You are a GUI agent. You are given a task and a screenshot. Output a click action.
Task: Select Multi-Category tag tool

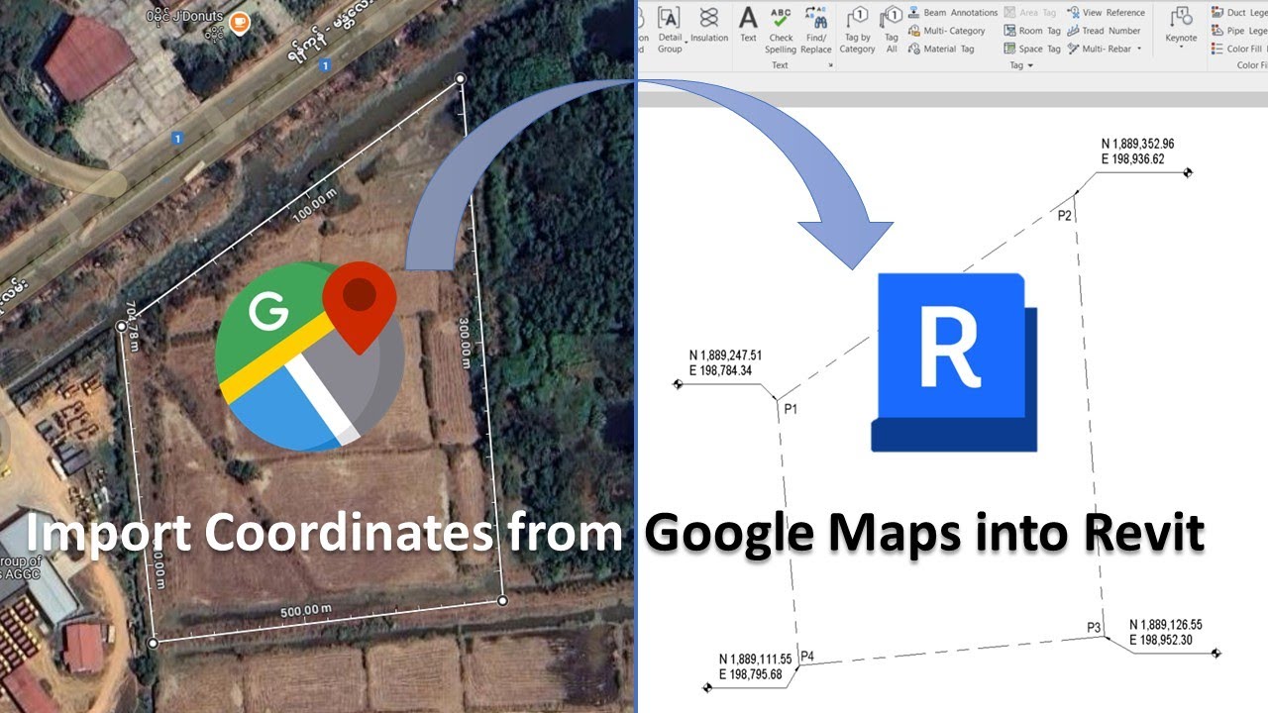(x=946, y=31)
